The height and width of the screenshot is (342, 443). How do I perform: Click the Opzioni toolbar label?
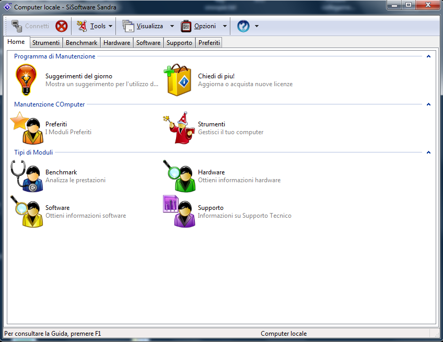pyautogui.click(x=205, y=26)
